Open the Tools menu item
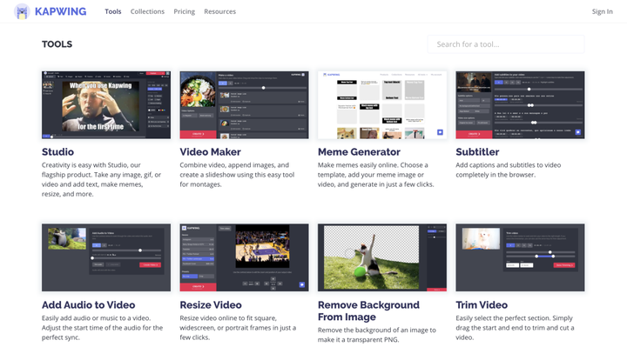The image size is (627, 347). (112, 11)
